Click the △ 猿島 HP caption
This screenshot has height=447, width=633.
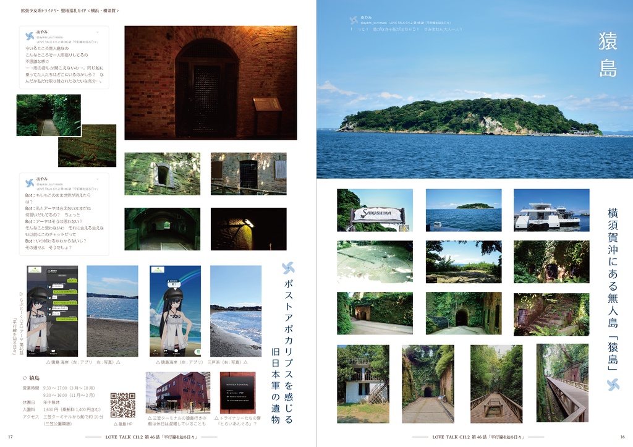point(123,424)
